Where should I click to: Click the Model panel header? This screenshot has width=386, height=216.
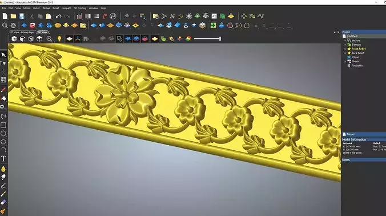point(364,134)
